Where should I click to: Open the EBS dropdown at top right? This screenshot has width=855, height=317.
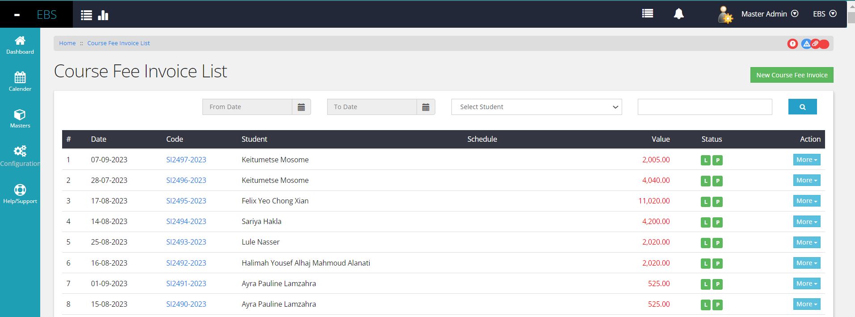(x=824, y=14)
